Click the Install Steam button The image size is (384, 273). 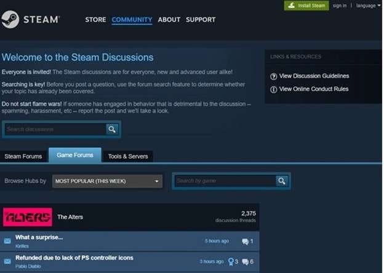(306, 6)
